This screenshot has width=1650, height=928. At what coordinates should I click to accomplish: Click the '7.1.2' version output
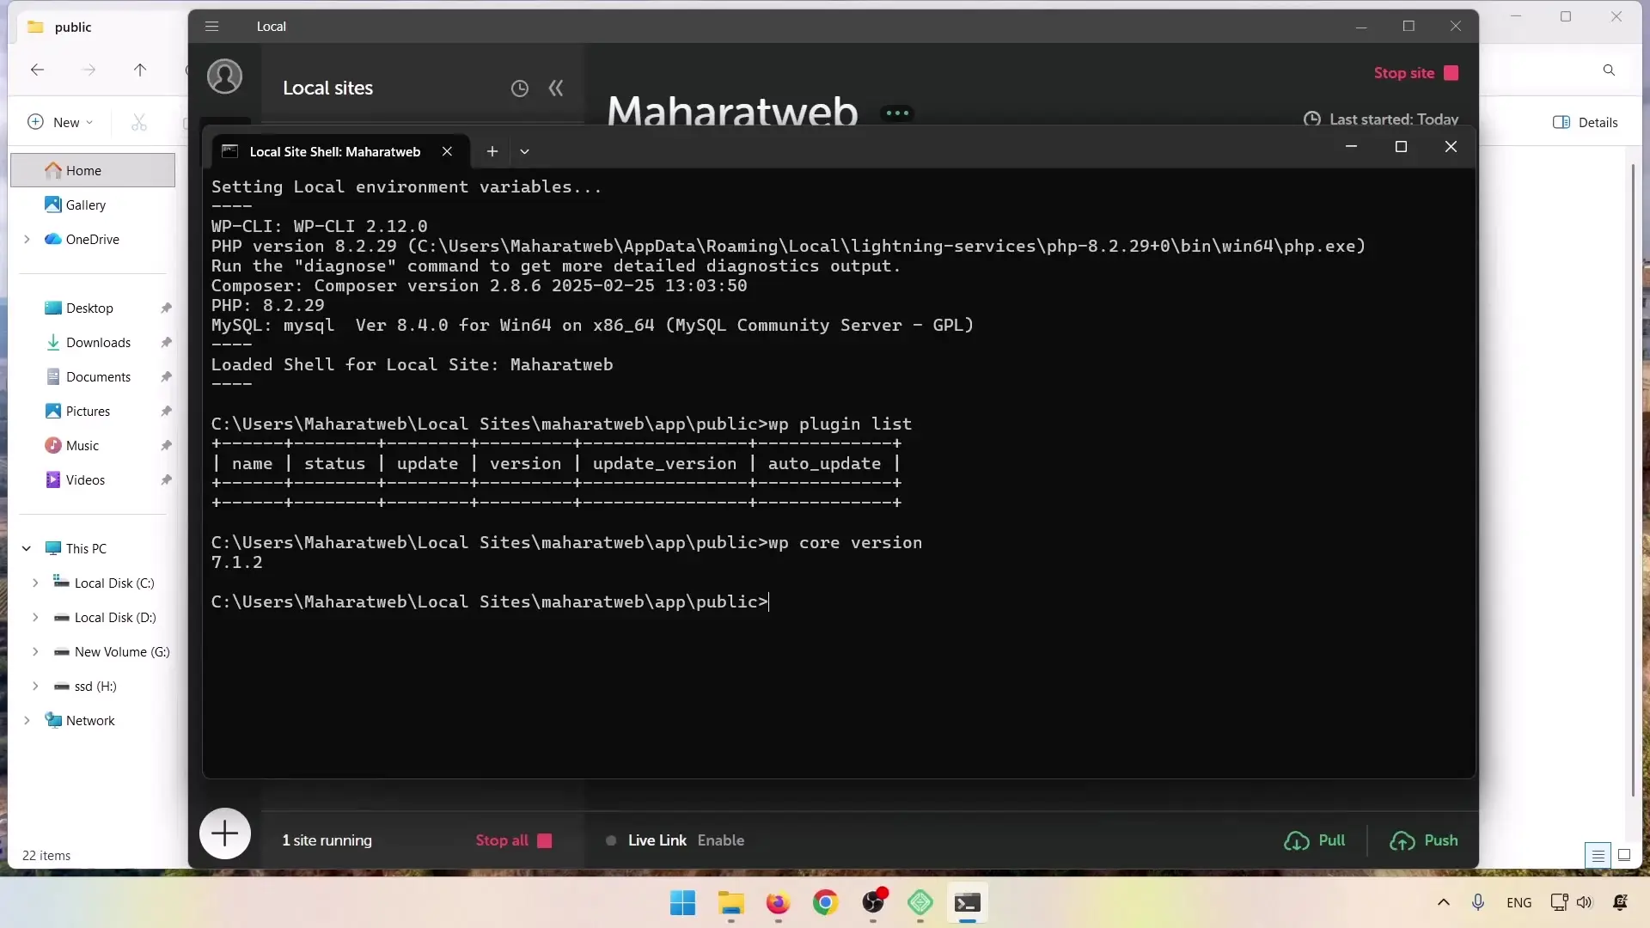click(237, 563)
